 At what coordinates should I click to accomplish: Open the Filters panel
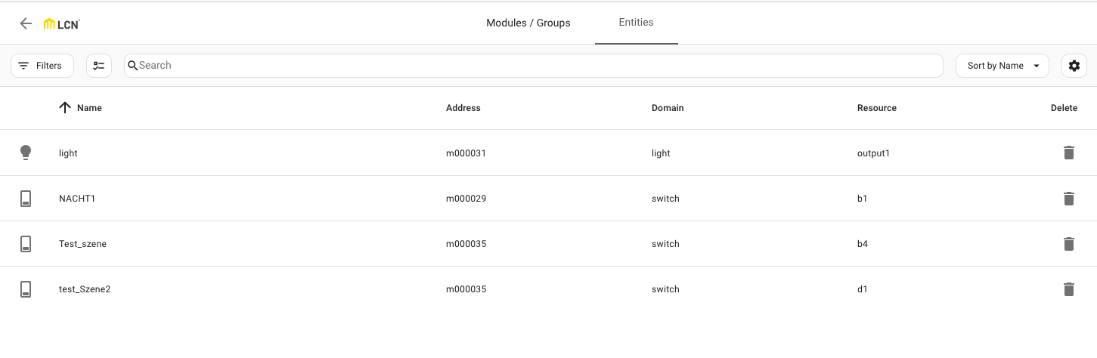tap(42, 66)
